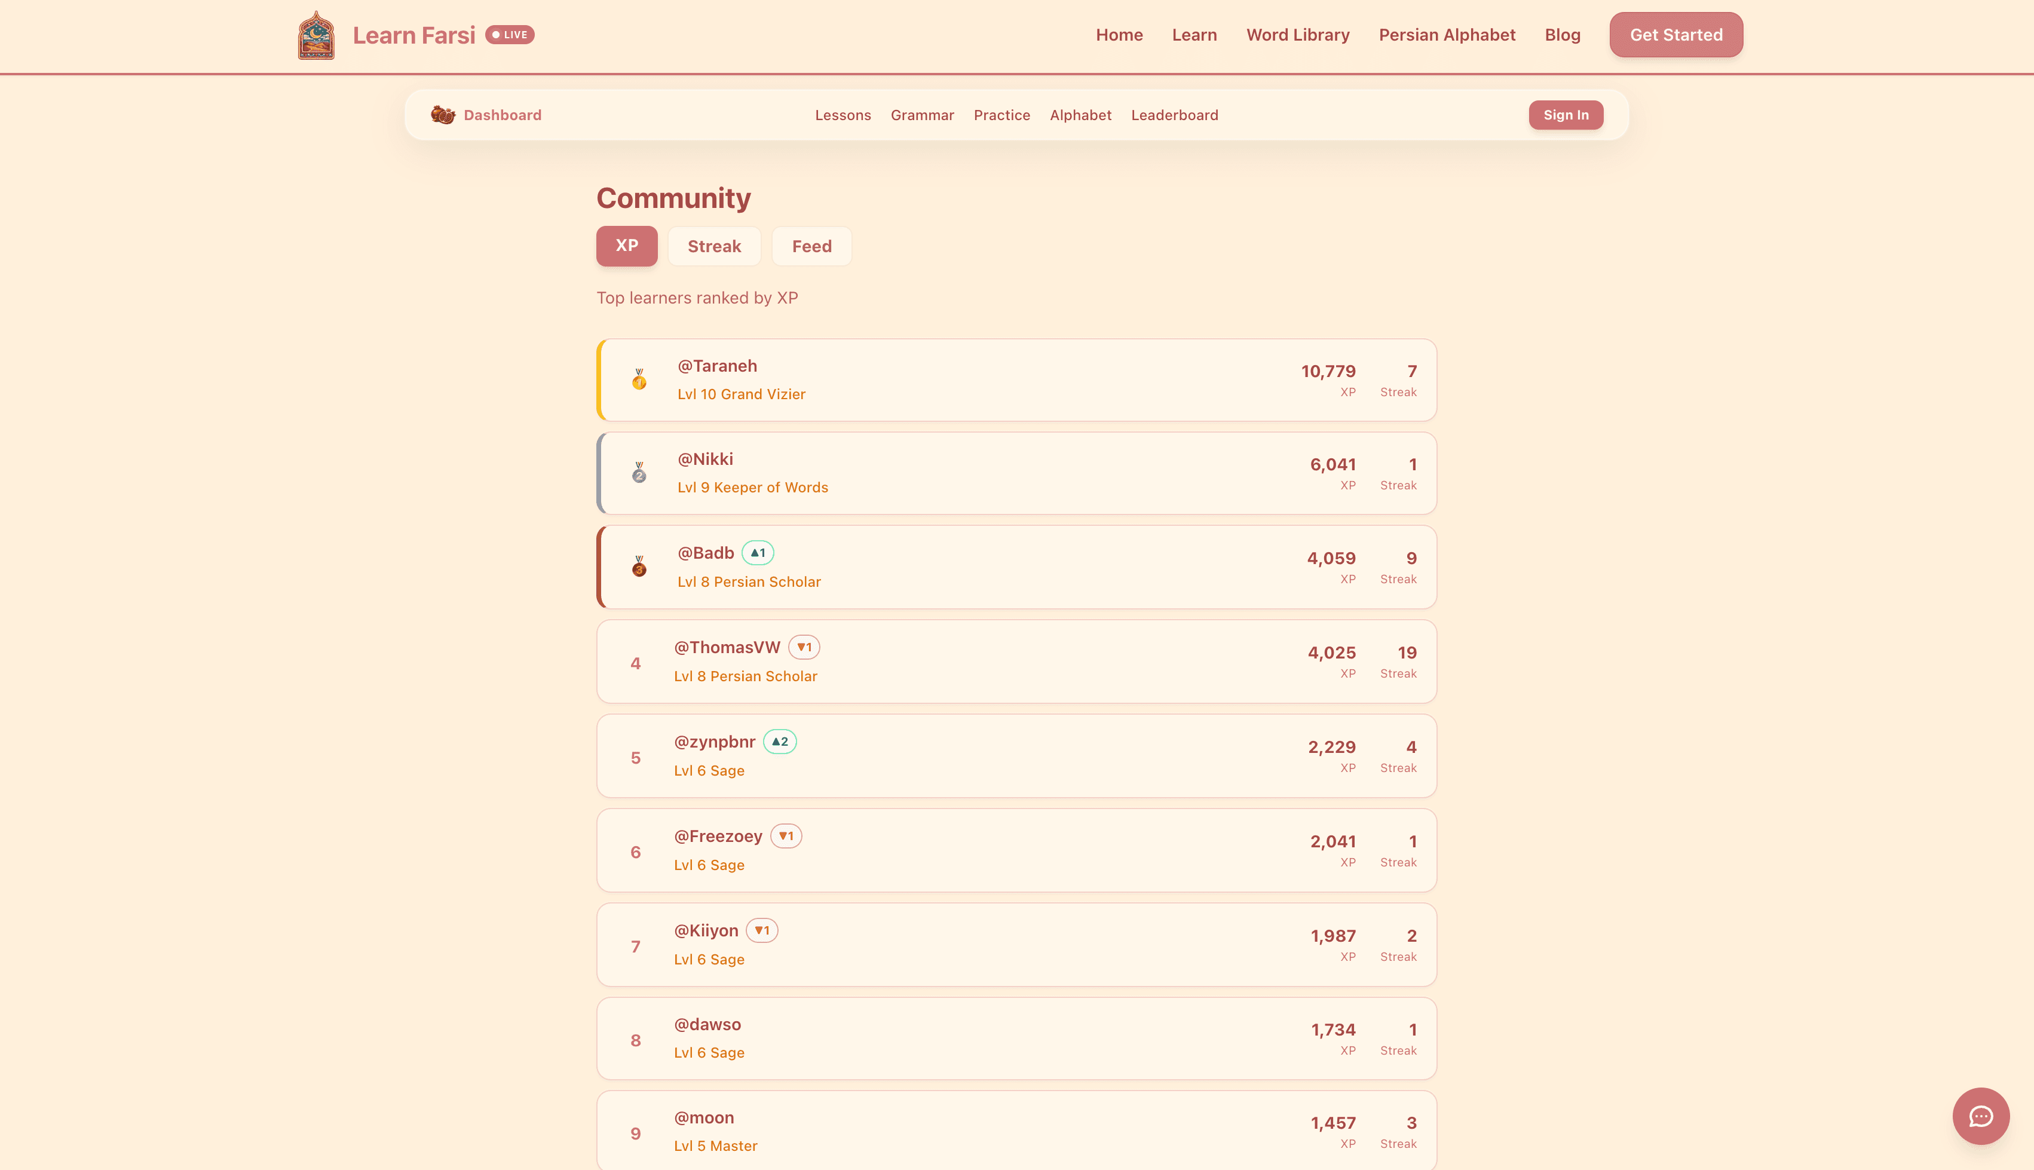Click the Get Started button
2034x1170 pixels.
point(1675,35)
